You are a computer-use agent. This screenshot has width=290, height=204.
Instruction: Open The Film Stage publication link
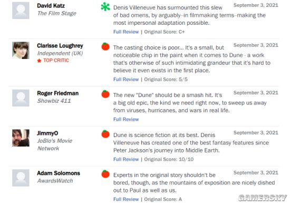[x=57, y=13]
